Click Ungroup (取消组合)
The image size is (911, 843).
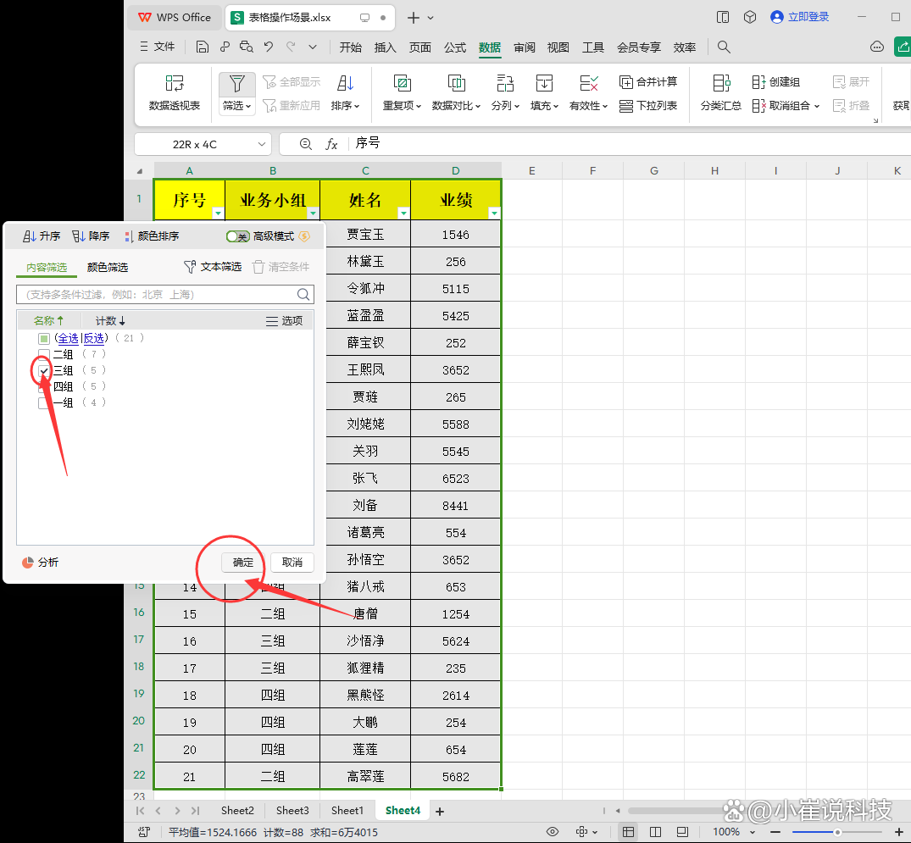click(x=786, y=106)
